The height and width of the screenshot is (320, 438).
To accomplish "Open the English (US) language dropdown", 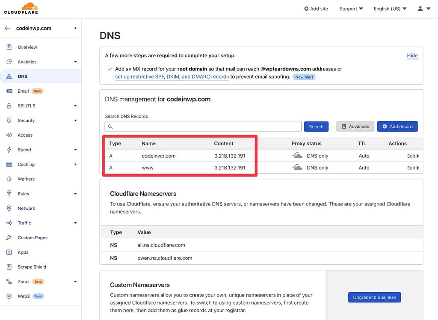I will 390,8.
